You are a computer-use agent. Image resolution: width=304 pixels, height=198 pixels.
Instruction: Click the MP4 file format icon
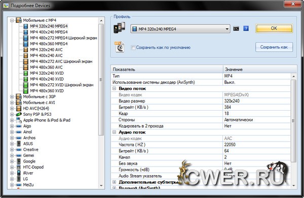[119, 47]
